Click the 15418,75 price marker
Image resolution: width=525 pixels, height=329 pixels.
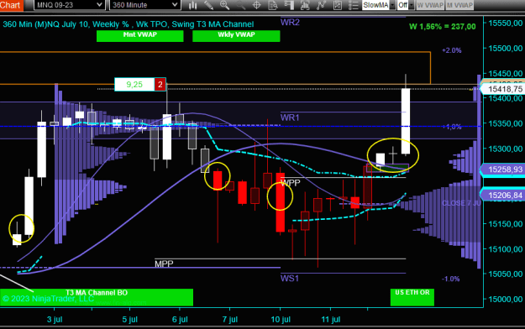tap(502, 89)
